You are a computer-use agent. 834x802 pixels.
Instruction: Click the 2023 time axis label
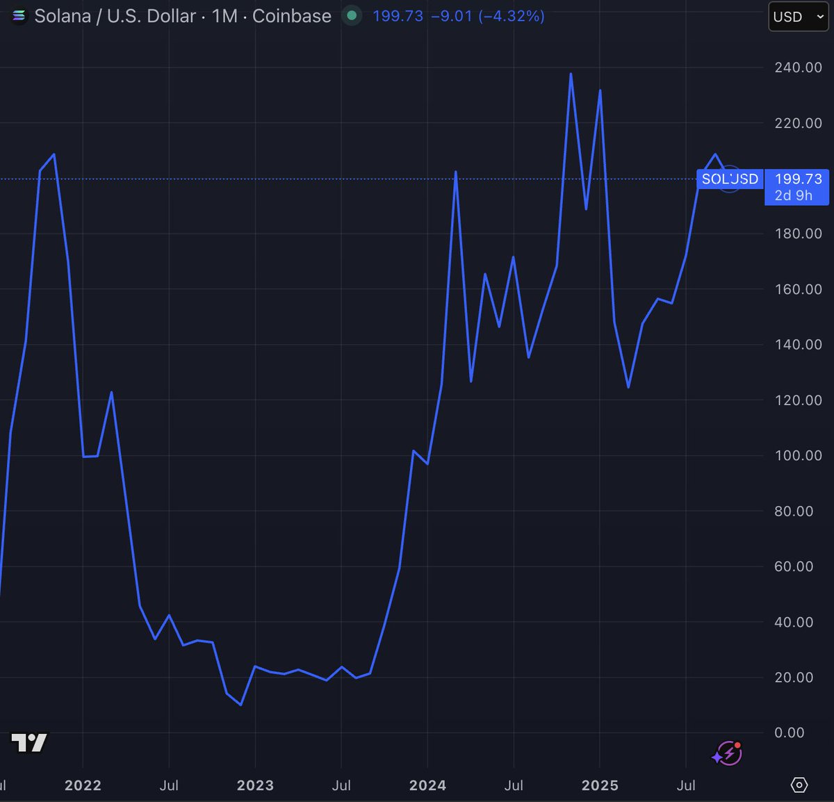point(255,785)
